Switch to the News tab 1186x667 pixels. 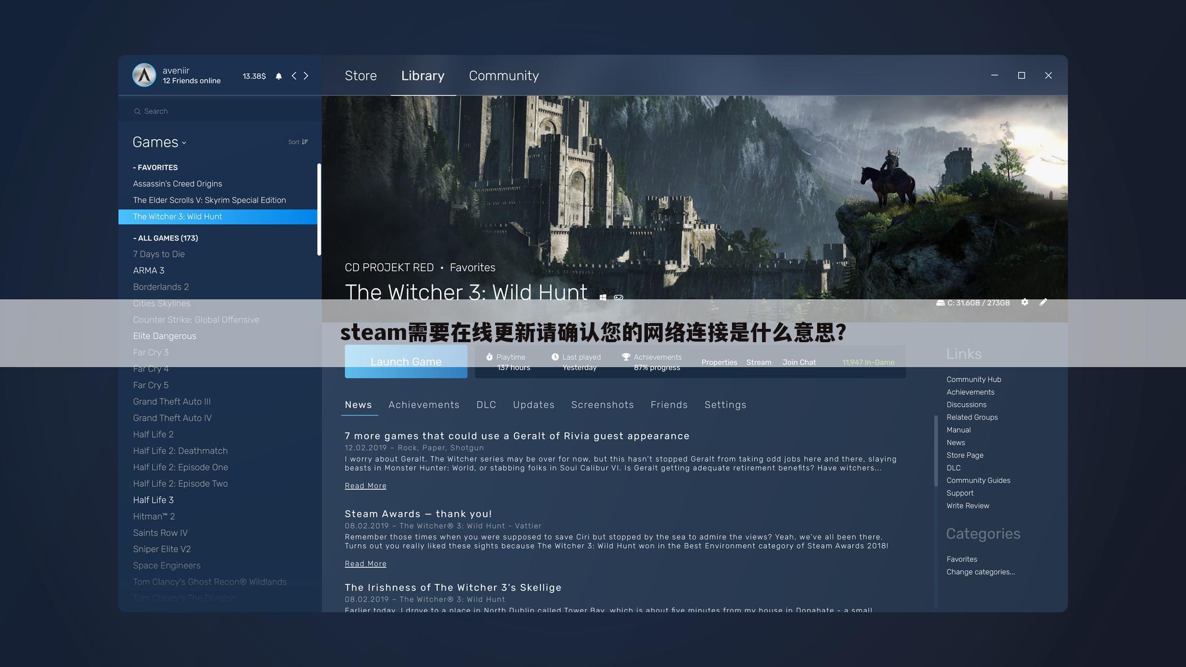[x=358, y=405]
